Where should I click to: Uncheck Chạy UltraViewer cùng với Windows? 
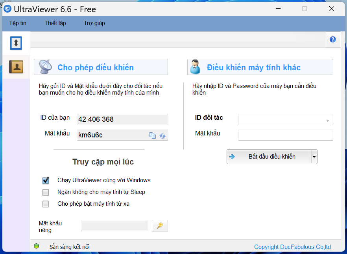coord(46,180)
